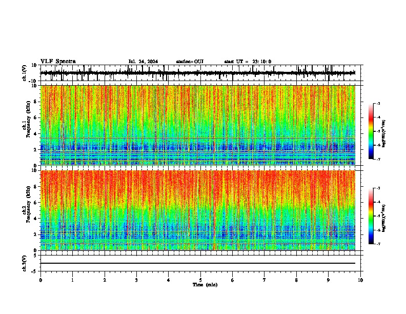Click the time axis tick label "6"
This screenshot has width=406, height=314.
click(233, 280)
